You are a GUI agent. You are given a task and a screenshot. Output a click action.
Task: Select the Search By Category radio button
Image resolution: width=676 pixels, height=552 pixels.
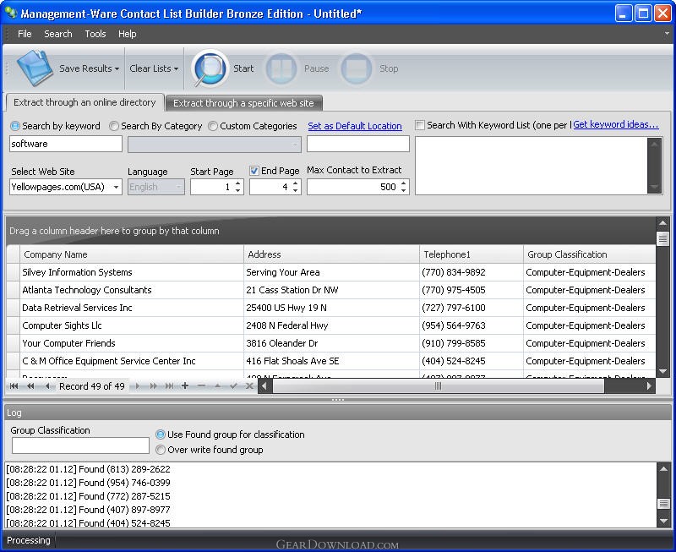pos(114,126)
